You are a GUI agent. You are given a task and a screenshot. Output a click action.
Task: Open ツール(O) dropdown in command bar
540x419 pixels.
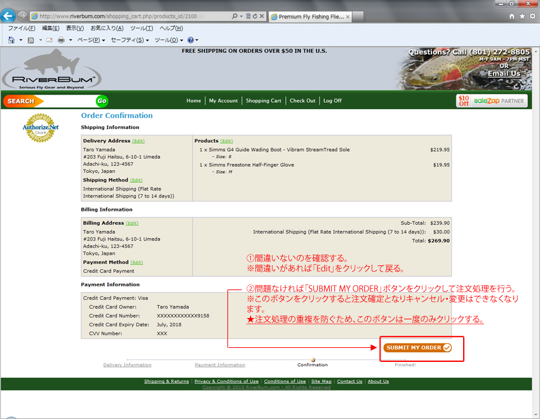(x=169, y=40)
